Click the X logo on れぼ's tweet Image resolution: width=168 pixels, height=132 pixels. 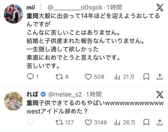(160, 94)
